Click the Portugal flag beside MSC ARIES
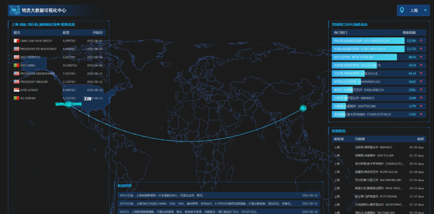 coord(16,65)
